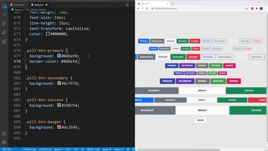Click the largest uppercase PRIMARY button in the page
This screenshot has height=151, width=268.
pyautogui.click(x=167, y=81)
